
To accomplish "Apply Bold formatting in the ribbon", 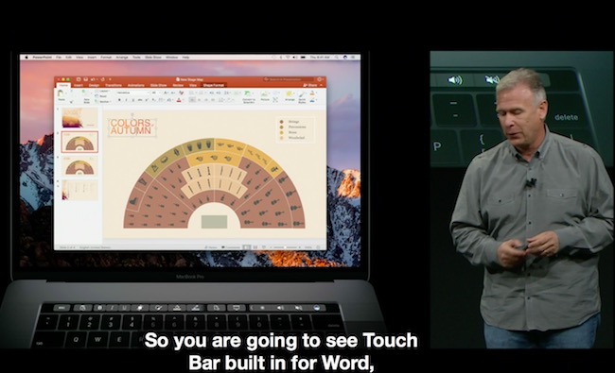I will pos(119,100).
